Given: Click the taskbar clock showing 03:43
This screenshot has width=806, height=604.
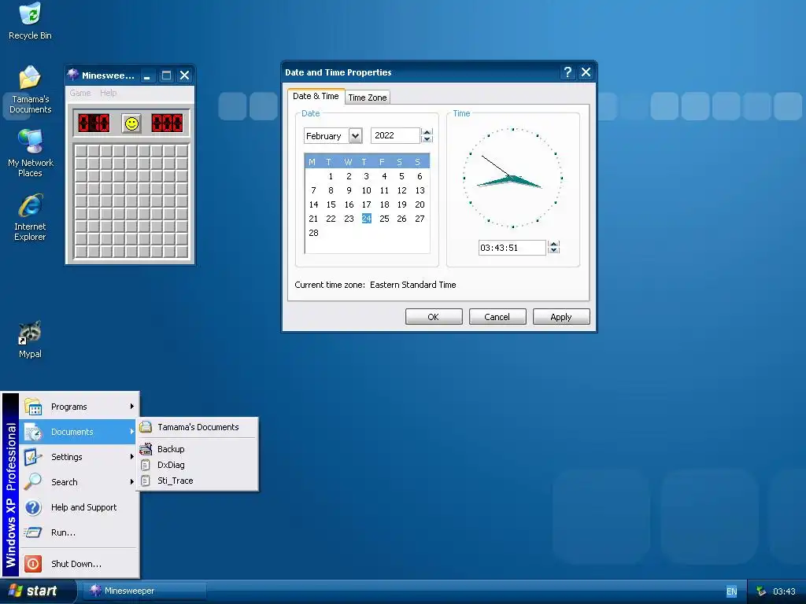Looking at the screenshot, I should pos(784,591).
